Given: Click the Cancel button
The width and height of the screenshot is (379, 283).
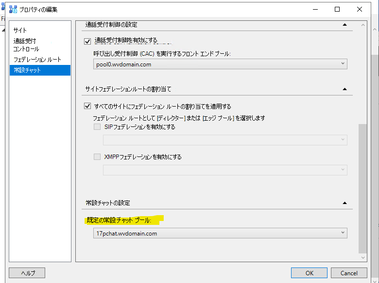Looking at the screenshot, I should click(x=349, y=273).
